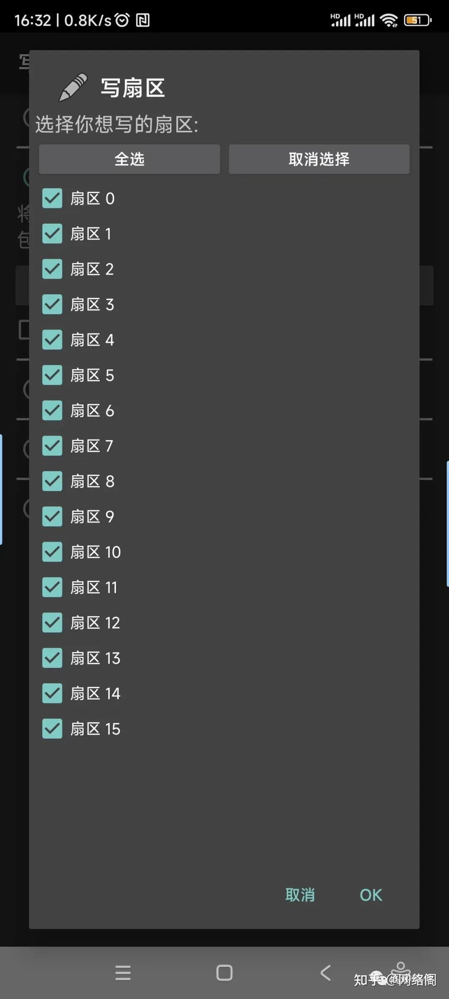The width and height of the screenshot is (449, 999).
Task: Toggle the 扇区 3 checkbox
Action: point(52,305)
